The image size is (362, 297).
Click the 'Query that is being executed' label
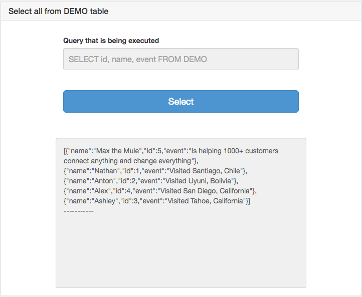point(111,41)
